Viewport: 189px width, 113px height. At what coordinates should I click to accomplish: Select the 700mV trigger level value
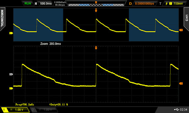pyautogui.click(x=178, y=3)
